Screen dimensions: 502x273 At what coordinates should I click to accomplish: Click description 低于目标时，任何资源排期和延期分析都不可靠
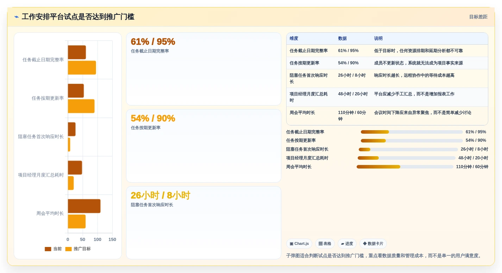419,51
